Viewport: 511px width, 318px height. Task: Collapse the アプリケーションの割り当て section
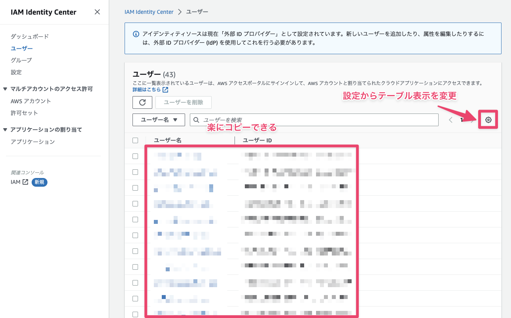(5, 129)
